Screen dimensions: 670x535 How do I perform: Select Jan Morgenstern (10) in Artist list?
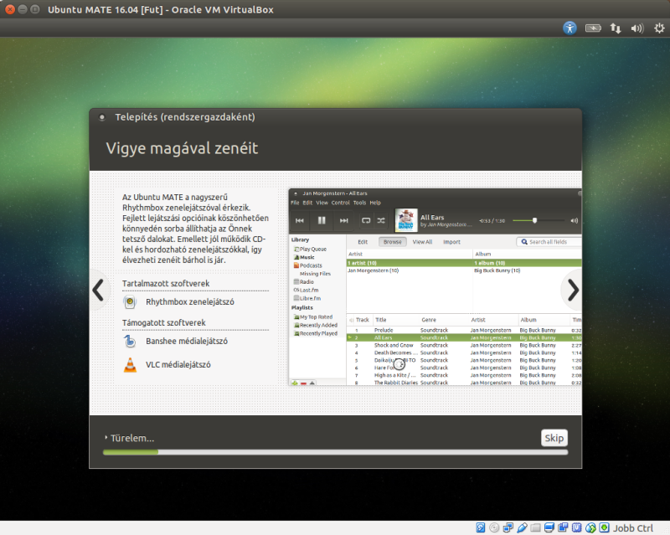tap(373, 270)
